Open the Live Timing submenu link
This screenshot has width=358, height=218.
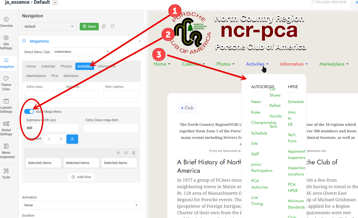pyautogui.click(x=257, y=201)
